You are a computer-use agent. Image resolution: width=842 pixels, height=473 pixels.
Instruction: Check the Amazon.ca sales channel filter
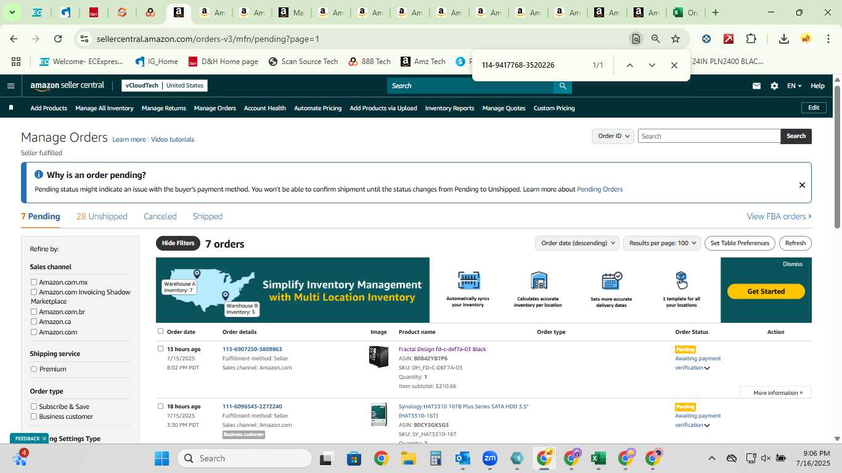(34, 321)
